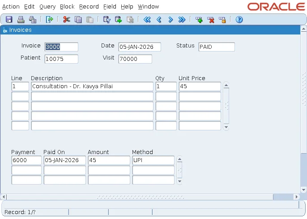Click the Status field showing PAID
Screen dimensions: 307x219
pos(217,47)
